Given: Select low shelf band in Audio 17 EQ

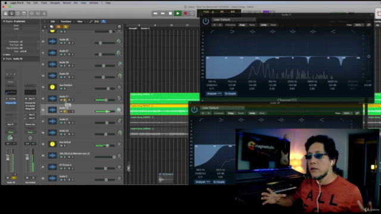Looking at the screenshot, I should click(x=232, y=32).
